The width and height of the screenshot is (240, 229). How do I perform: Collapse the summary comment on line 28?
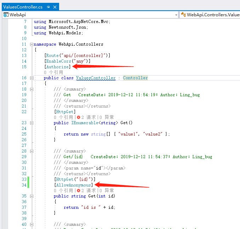point(32,151)
